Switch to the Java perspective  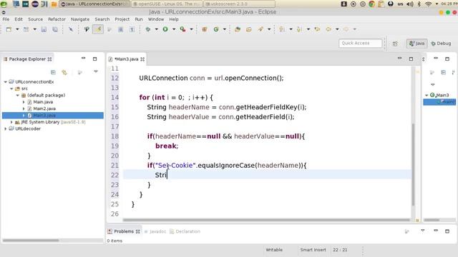[416, 44]
